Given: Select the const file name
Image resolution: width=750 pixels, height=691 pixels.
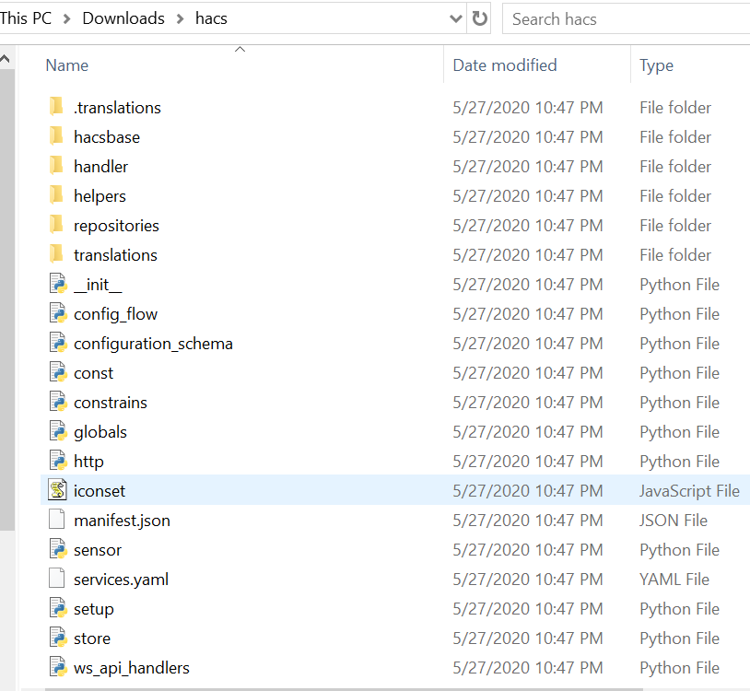Looking at the screenshot, I should point(93,373).
